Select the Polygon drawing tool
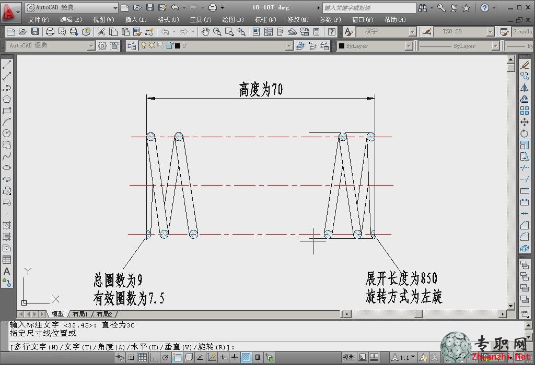The width and height of the screenshot is (535, 365). click(x=7, y=99)
